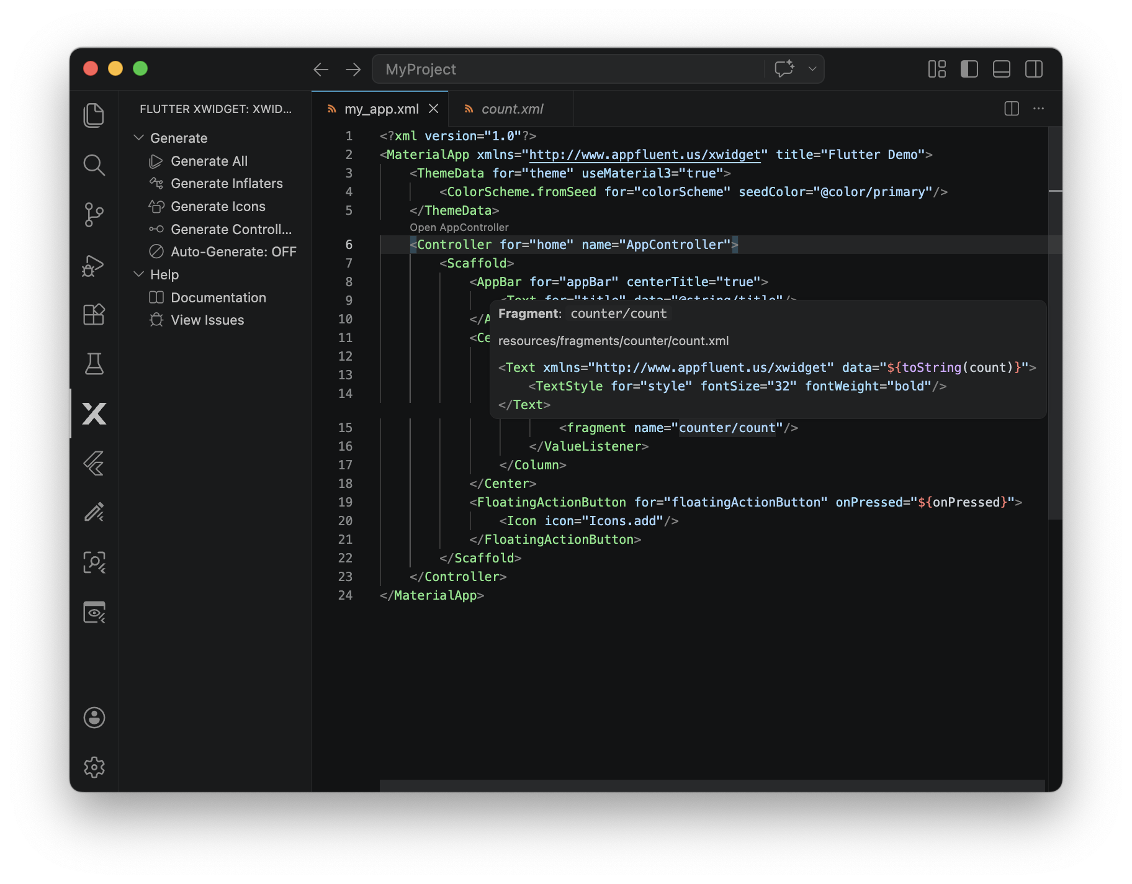Open the Source Control view
The height and width of the screenshot is (884, 1132).
click(94, 214)
